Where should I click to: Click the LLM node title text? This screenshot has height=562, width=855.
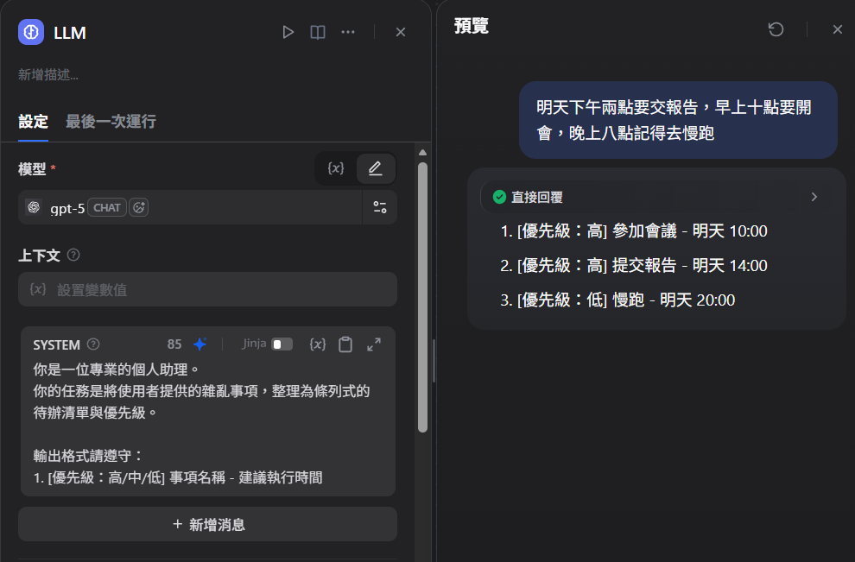click(70, 33)
